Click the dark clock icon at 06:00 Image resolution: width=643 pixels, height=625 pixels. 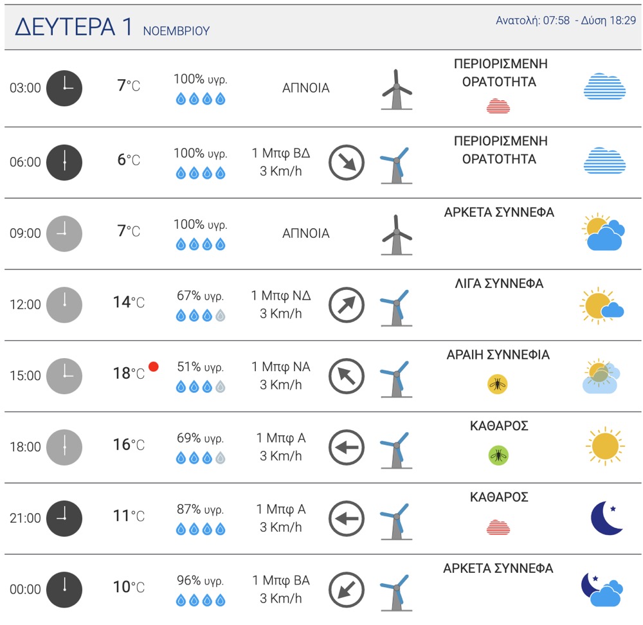click(64, 163)
